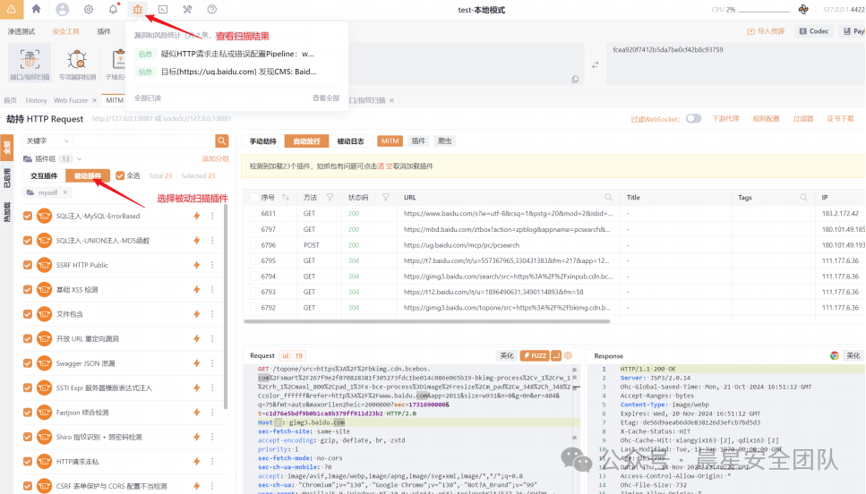Open the 关键字 search type dropdown
866x494 pixels.
[x=47, y=141]
